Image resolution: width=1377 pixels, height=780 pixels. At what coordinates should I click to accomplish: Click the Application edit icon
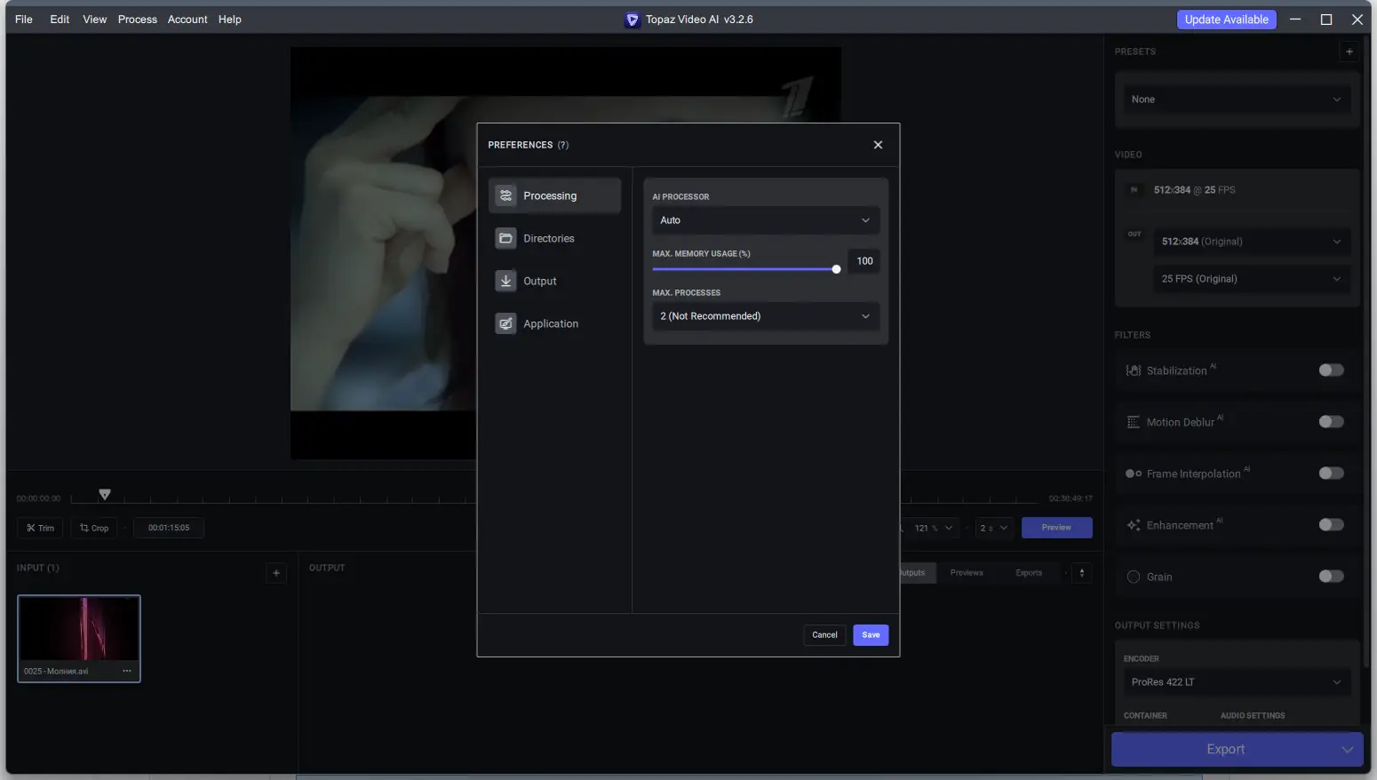[505, 323]
